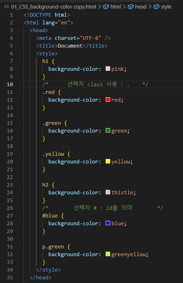Click the '<meta' tag name on line 4
The height and width of the screenshot is (283, 183).
44,38
